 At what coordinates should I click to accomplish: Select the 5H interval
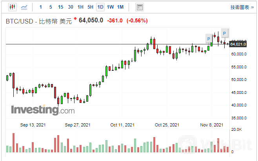coord(90,7)
